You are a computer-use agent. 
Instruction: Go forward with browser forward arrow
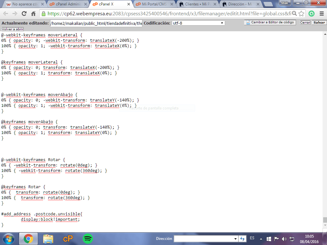pyautogui.click(x=15, y=13)
